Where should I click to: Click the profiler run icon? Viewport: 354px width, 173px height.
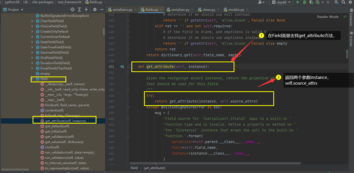click(318, 2)
